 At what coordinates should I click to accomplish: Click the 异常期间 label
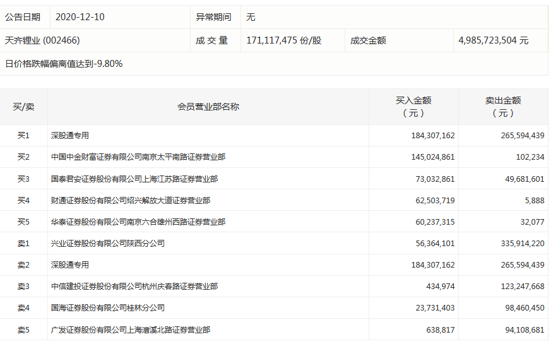(x=213, y=17)
